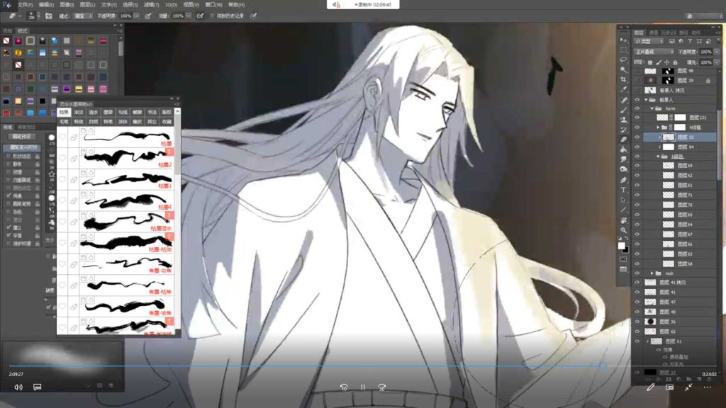Favorite the 枯墨2 brush with heart icon
This screenshot has width=726, height=408.
(62, 159)
